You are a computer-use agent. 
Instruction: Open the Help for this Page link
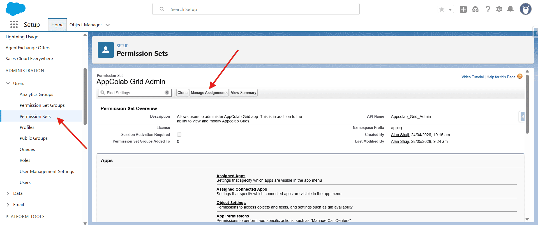501,77
